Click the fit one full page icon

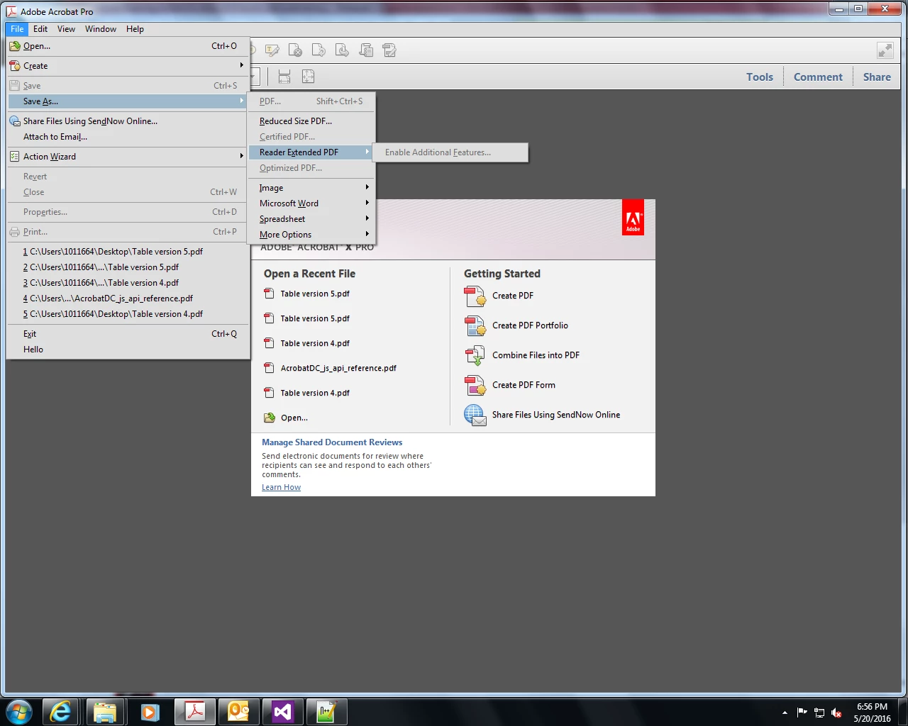(x=308, y=77)
